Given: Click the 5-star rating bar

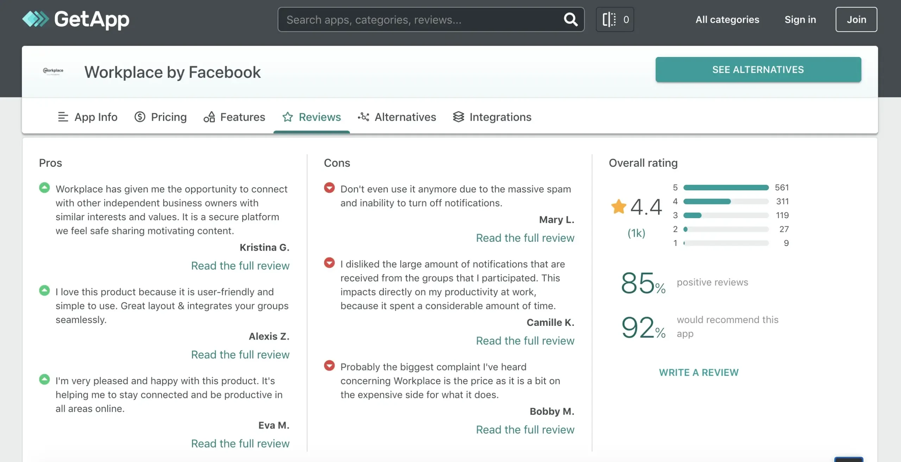Looking at the screenshot, I should tap(726, 188).
